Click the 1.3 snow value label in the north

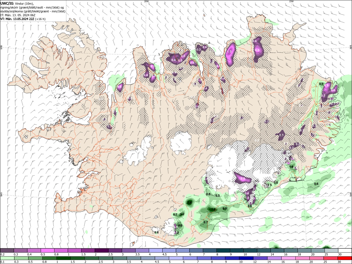click(x=229, y=51)
